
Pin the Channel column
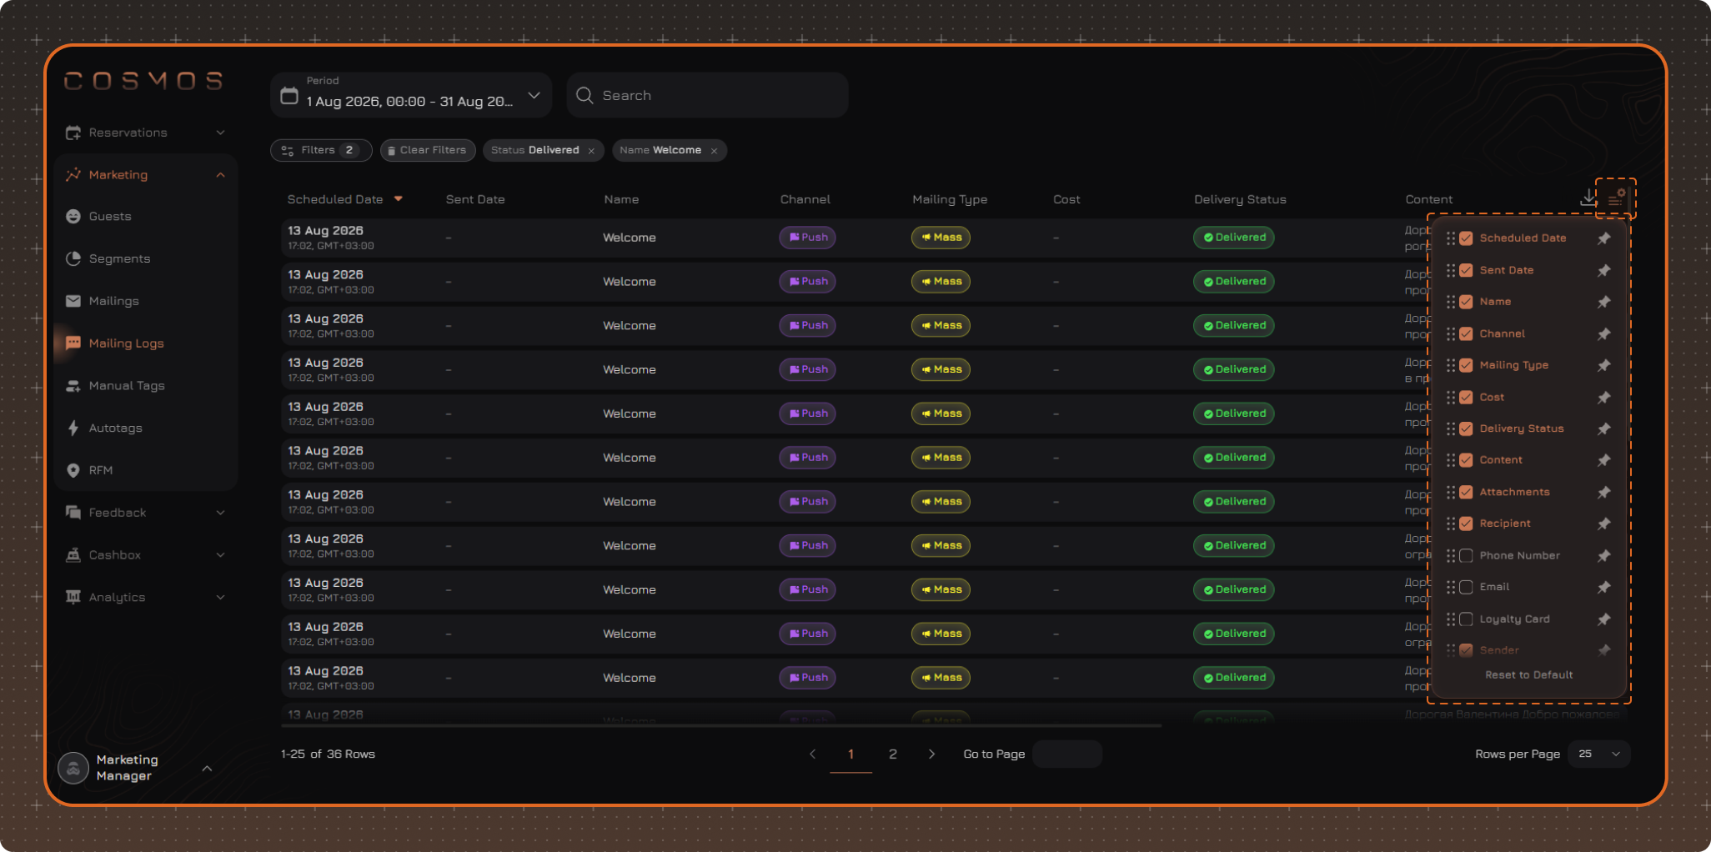click(x=1603, y=333)
